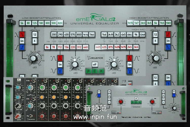
Task: Click the green E button on the equalizer
Action: point(95,71)
